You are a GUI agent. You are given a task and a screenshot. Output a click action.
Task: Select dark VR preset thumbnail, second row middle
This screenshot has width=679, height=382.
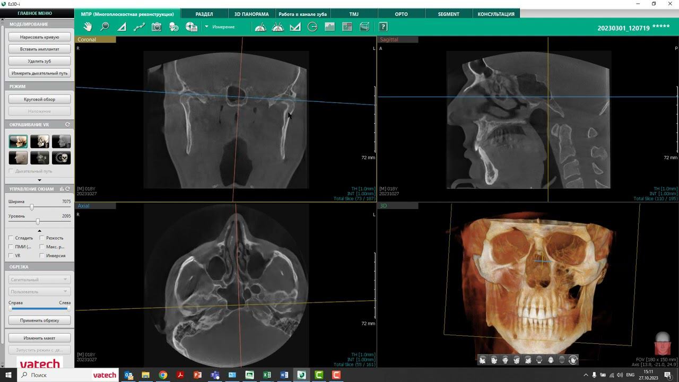point(40,158)
